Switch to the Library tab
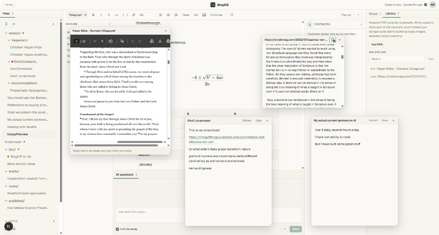Screen dimensions: 439x235 click(390, 13)
